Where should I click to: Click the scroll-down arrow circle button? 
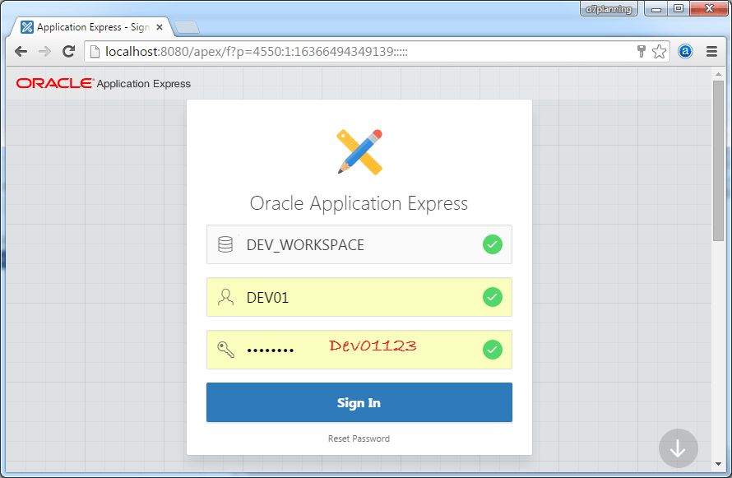click(x=678, y=448)
